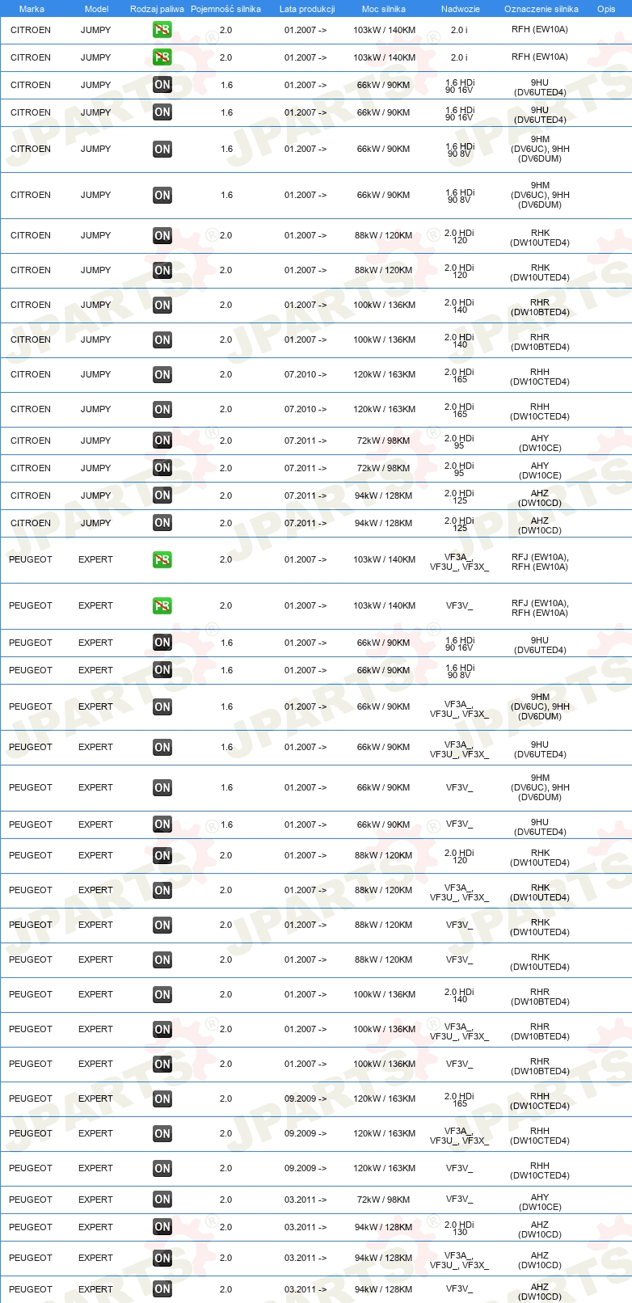632x1303 pixels.
Task: Click ON icon, Peugeot AHY 72kW row
Action: [162, 1200]
